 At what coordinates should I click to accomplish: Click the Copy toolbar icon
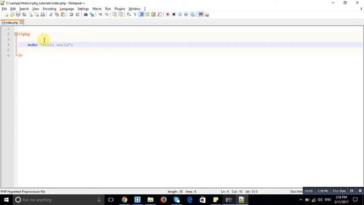pyautogui.click(x=57, y=15)
